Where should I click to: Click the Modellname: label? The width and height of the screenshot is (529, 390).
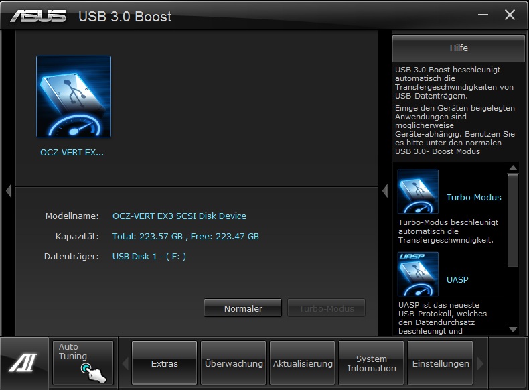point(72,216)
